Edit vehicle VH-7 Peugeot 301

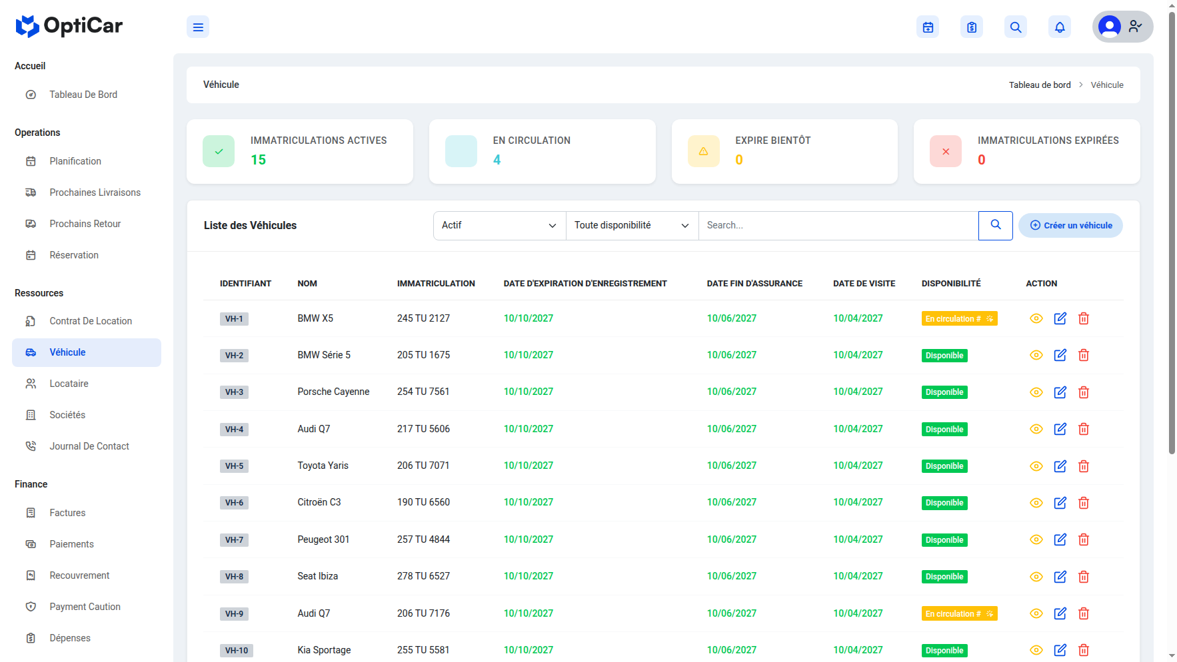[x=1060, y=539]
